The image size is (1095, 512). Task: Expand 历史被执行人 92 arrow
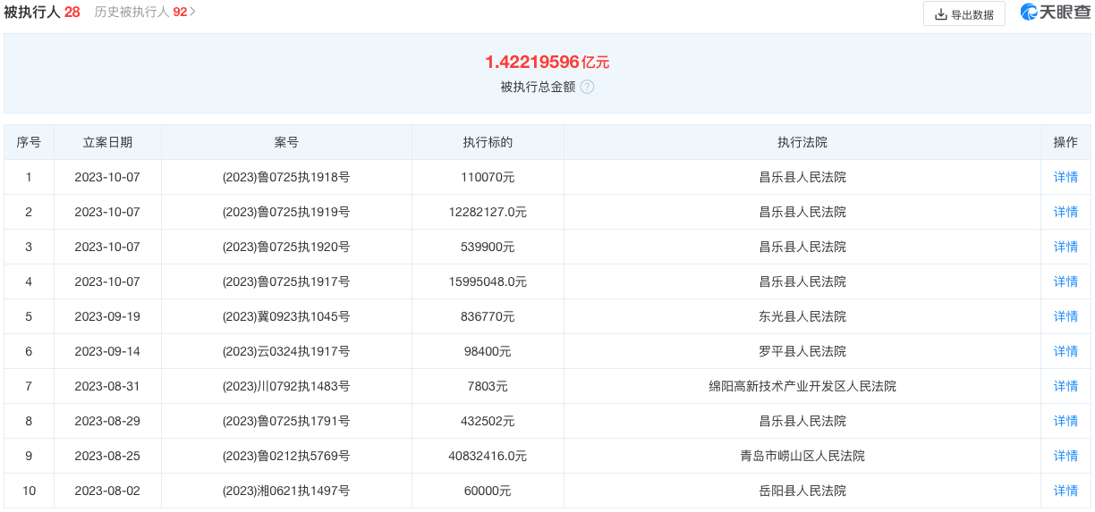193,13
